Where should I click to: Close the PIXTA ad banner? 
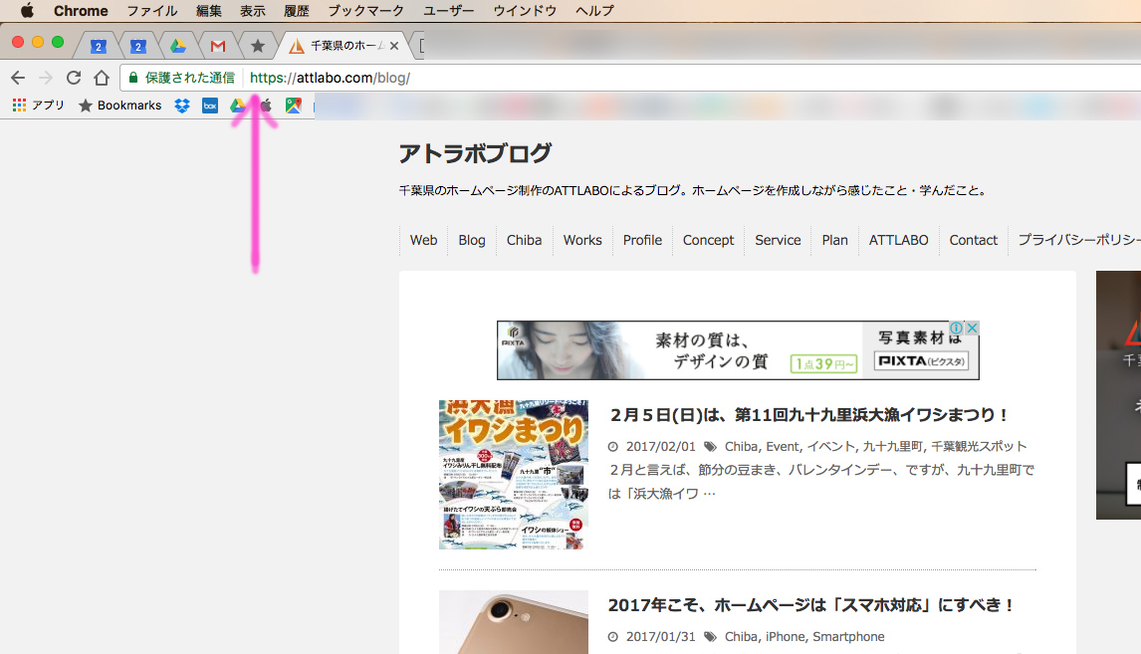972,328
